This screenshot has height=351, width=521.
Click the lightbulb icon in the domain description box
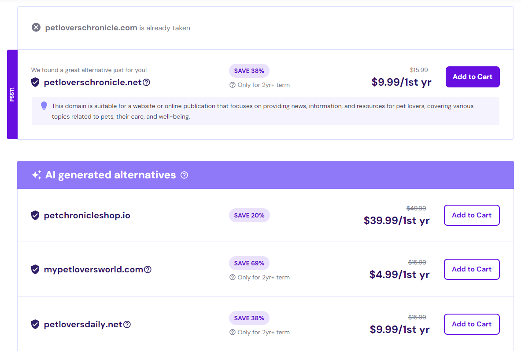point(44,105)
